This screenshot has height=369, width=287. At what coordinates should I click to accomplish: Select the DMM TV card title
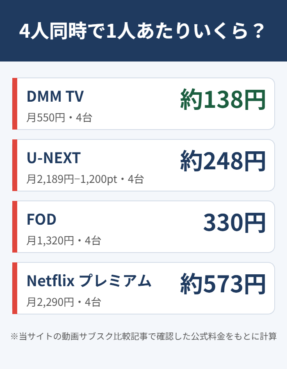coord(55,96)
